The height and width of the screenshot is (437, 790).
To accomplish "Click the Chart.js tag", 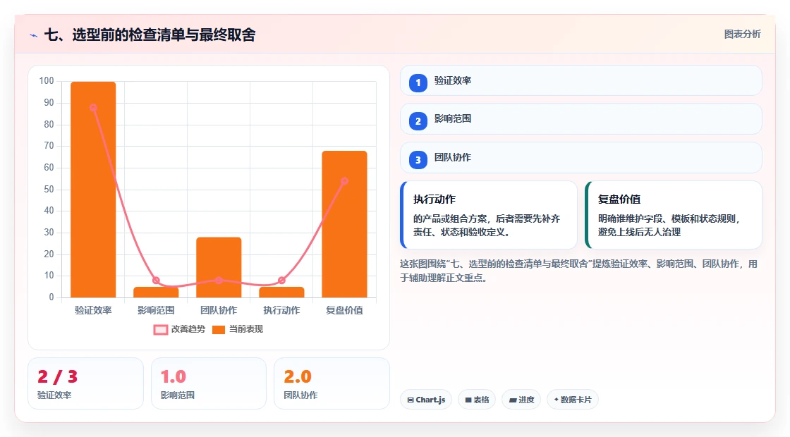I will pyautogui.click(x=426, y=400).
